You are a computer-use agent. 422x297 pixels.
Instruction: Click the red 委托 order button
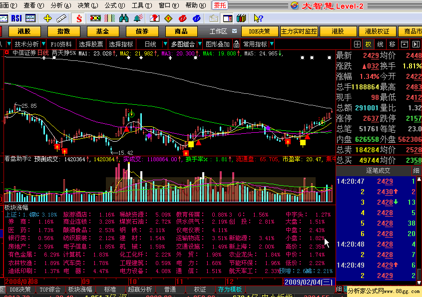(x=220, y=5)
